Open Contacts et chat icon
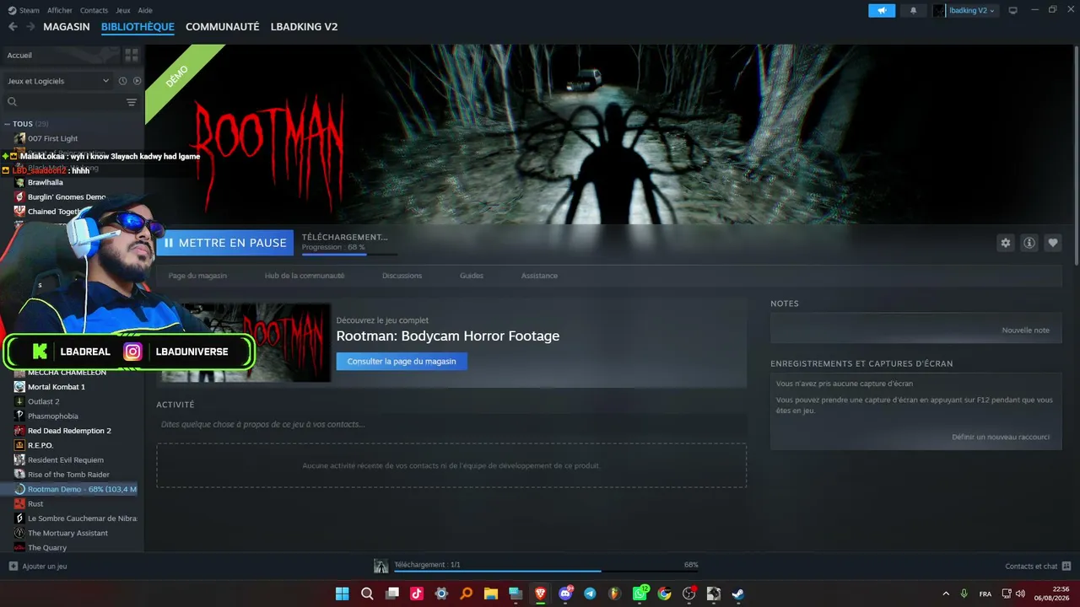1080x607 pixels. tap(1066, 566)
